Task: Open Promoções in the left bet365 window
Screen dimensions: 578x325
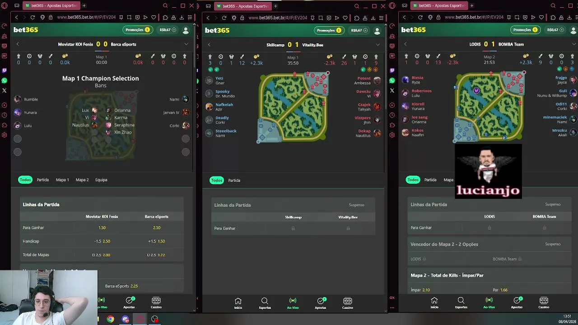Action: pyautogui.click(x=137, y=30)
